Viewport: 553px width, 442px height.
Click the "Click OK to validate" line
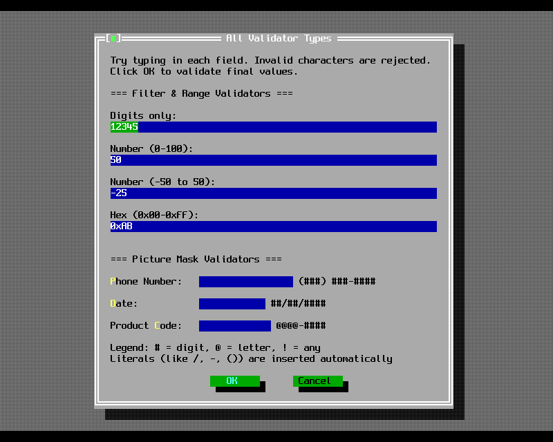coord(204,72)
